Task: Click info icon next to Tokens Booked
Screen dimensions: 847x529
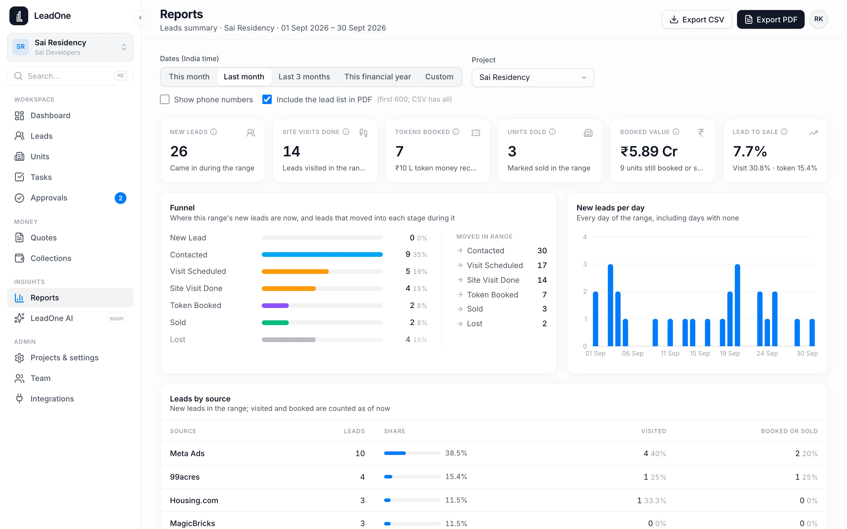Action: tap(456, 132)
